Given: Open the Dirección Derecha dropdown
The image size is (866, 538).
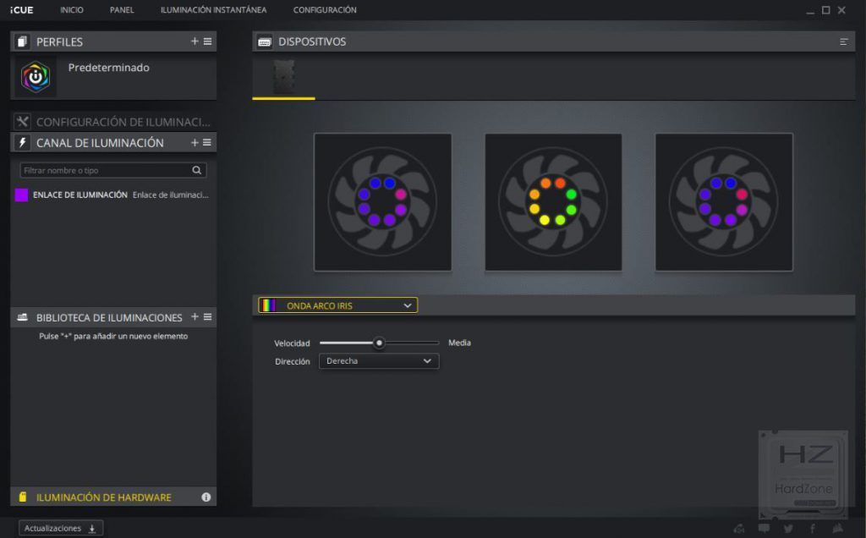Looking at the screenshot, I should tap(379, 361).
